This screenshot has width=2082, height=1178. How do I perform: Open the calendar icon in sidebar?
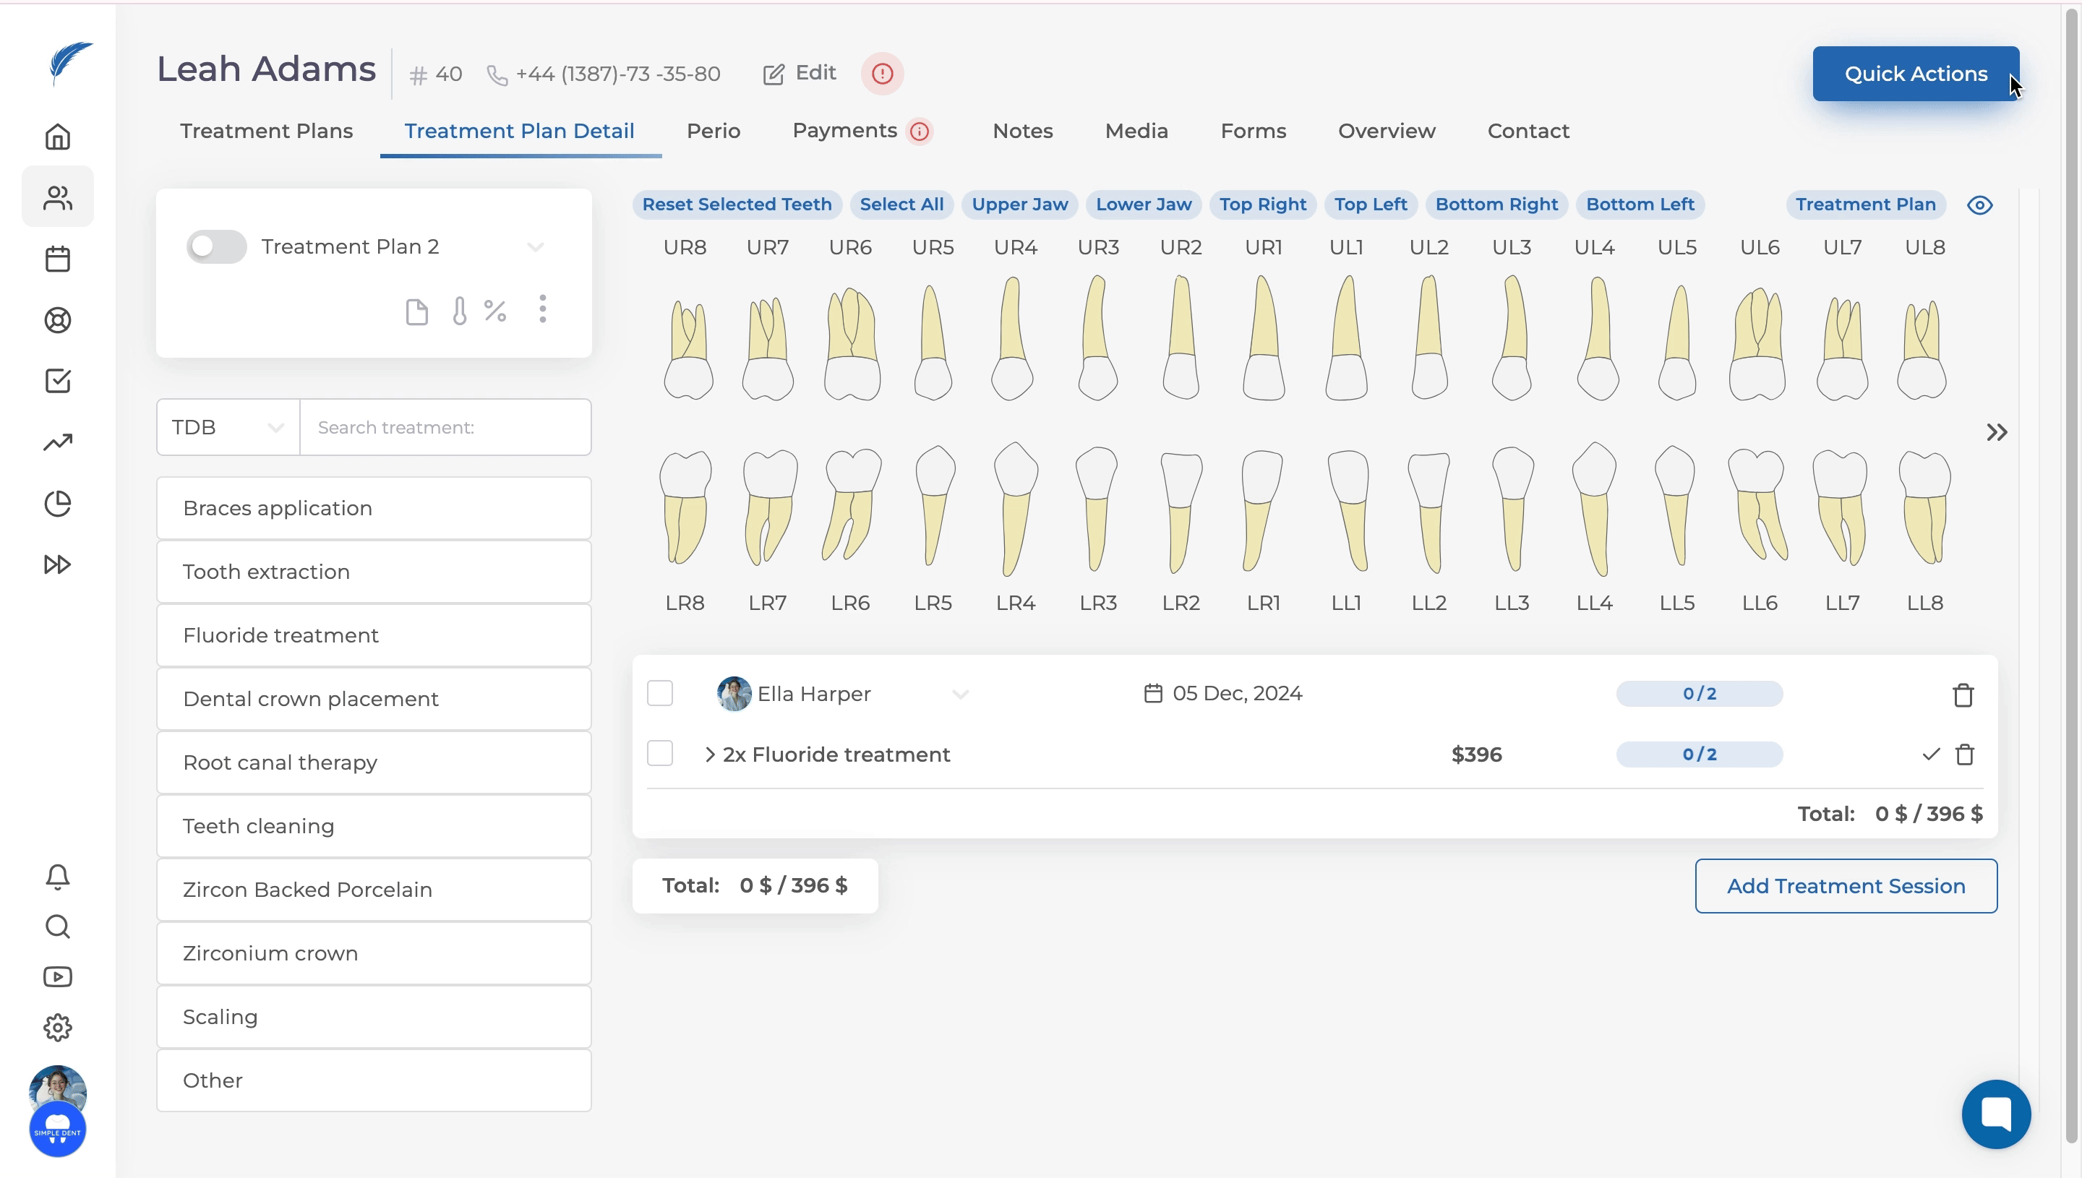tap(57, 259)
